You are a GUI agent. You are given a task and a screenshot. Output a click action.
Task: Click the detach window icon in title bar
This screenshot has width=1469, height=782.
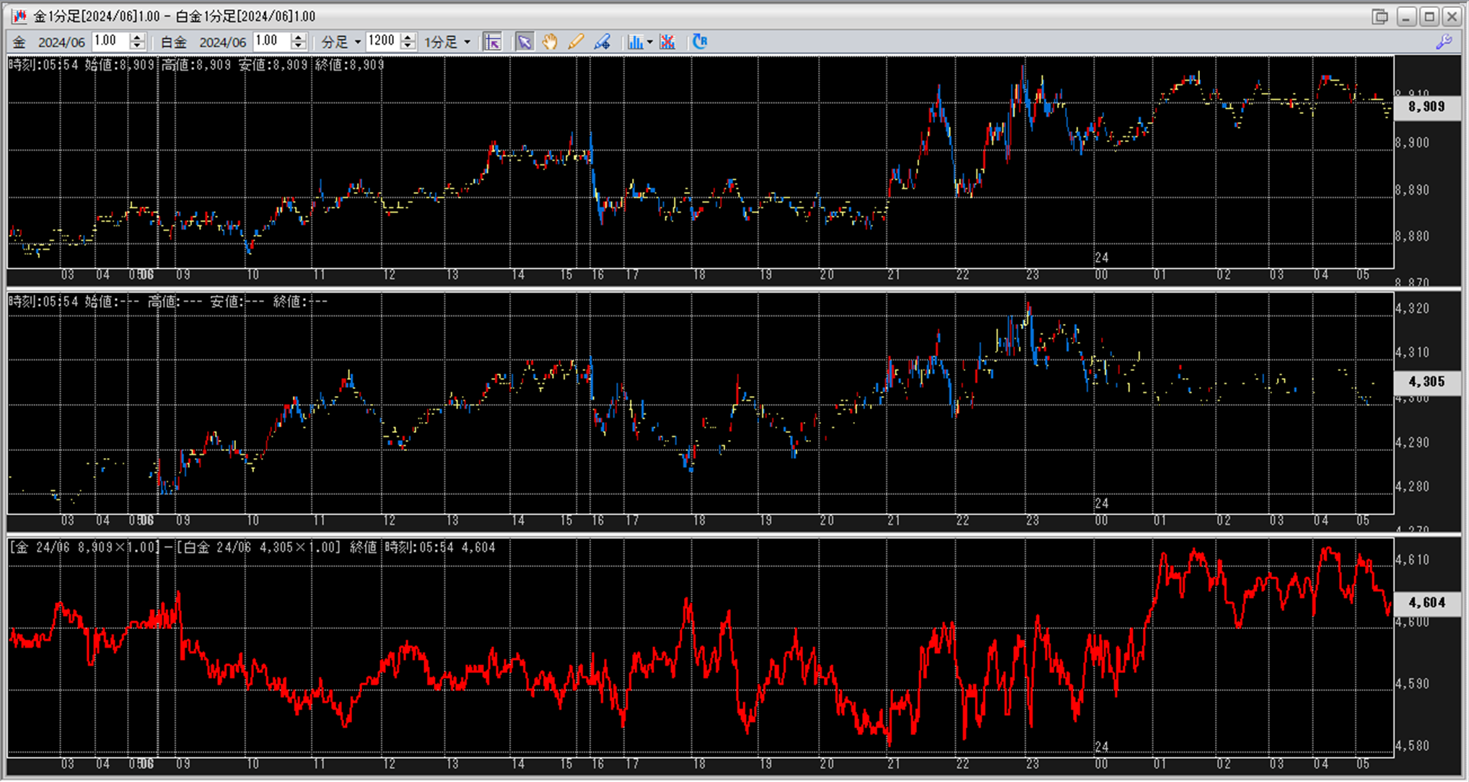pyautogui.click(x=1380, y=16)
